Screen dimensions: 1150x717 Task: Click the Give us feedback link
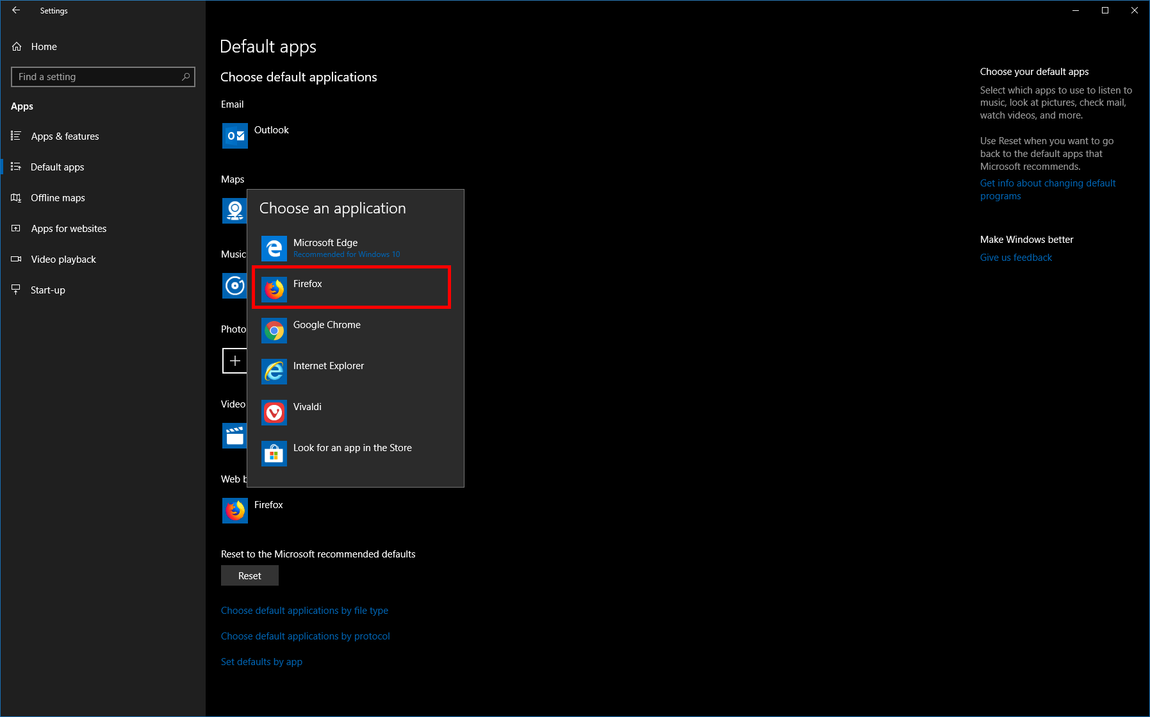tap(1015, 258)
